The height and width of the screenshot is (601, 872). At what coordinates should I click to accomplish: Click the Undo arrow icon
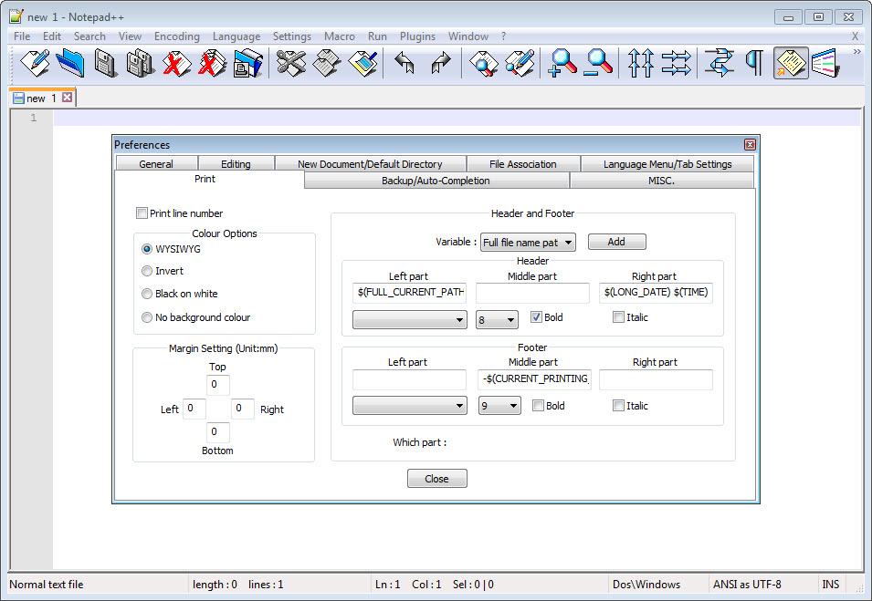(404, 63)
